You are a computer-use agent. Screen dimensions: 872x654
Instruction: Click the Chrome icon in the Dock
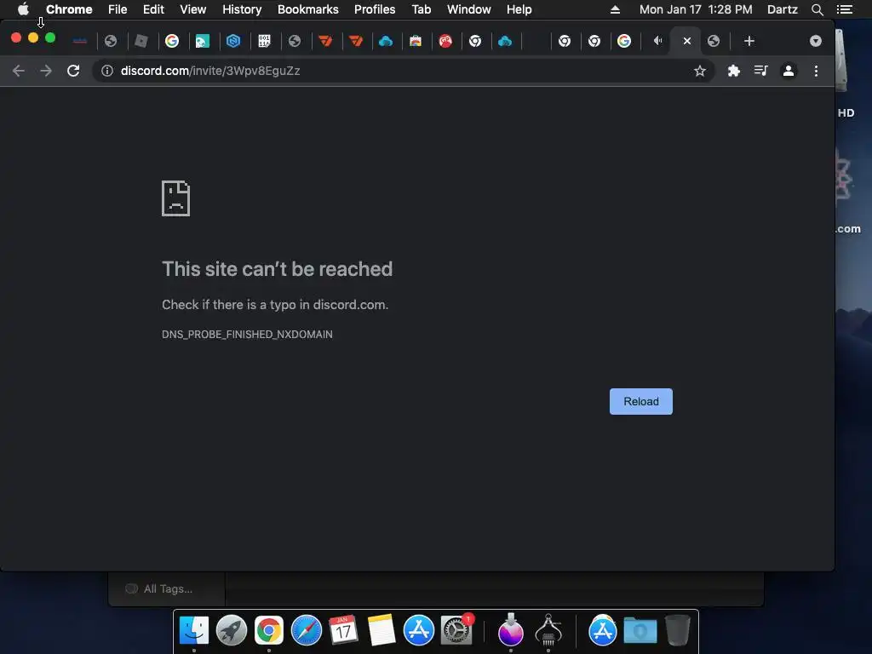[268, 630]
